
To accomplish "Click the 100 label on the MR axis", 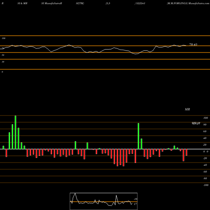I will pyautogui.click(x=205, y=118).
